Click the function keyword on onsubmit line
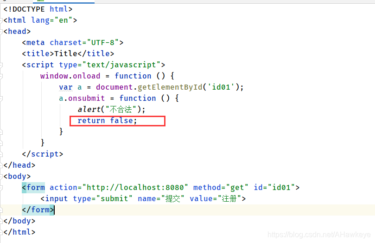Screen dimensions: 375x243 (x=138, y=98)
